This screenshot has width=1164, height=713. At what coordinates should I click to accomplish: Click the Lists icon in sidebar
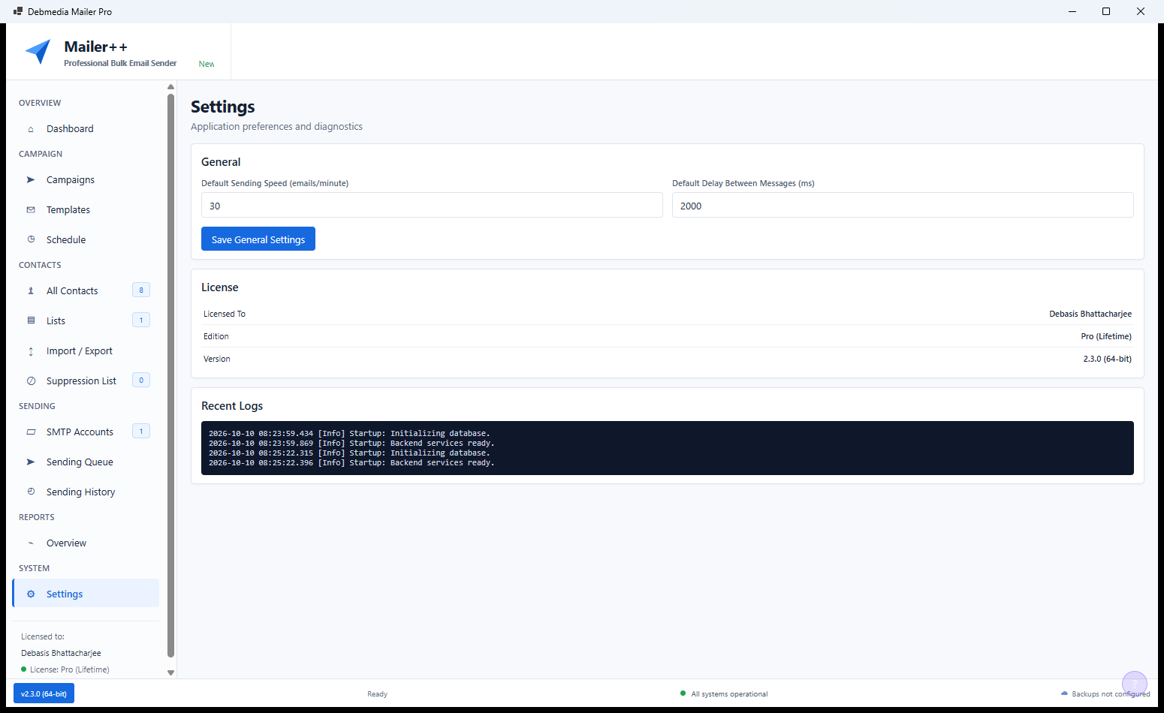[31, 320]
